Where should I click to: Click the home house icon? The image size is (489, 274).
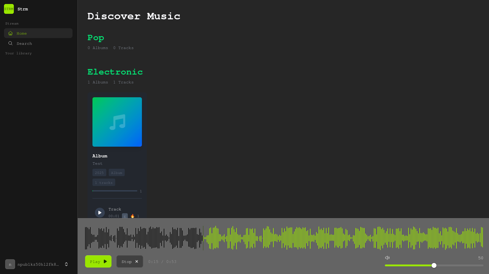pyautogui.click(x=10, y=33)
